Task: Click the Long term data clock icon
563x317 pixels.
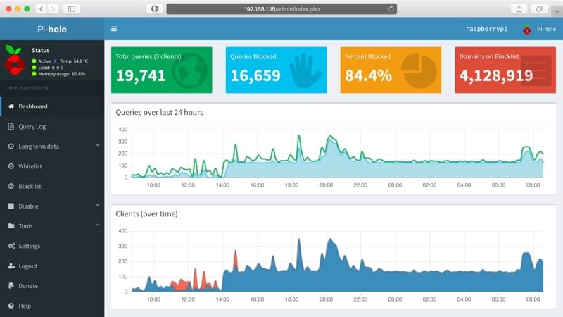Action: click(11, 147)
